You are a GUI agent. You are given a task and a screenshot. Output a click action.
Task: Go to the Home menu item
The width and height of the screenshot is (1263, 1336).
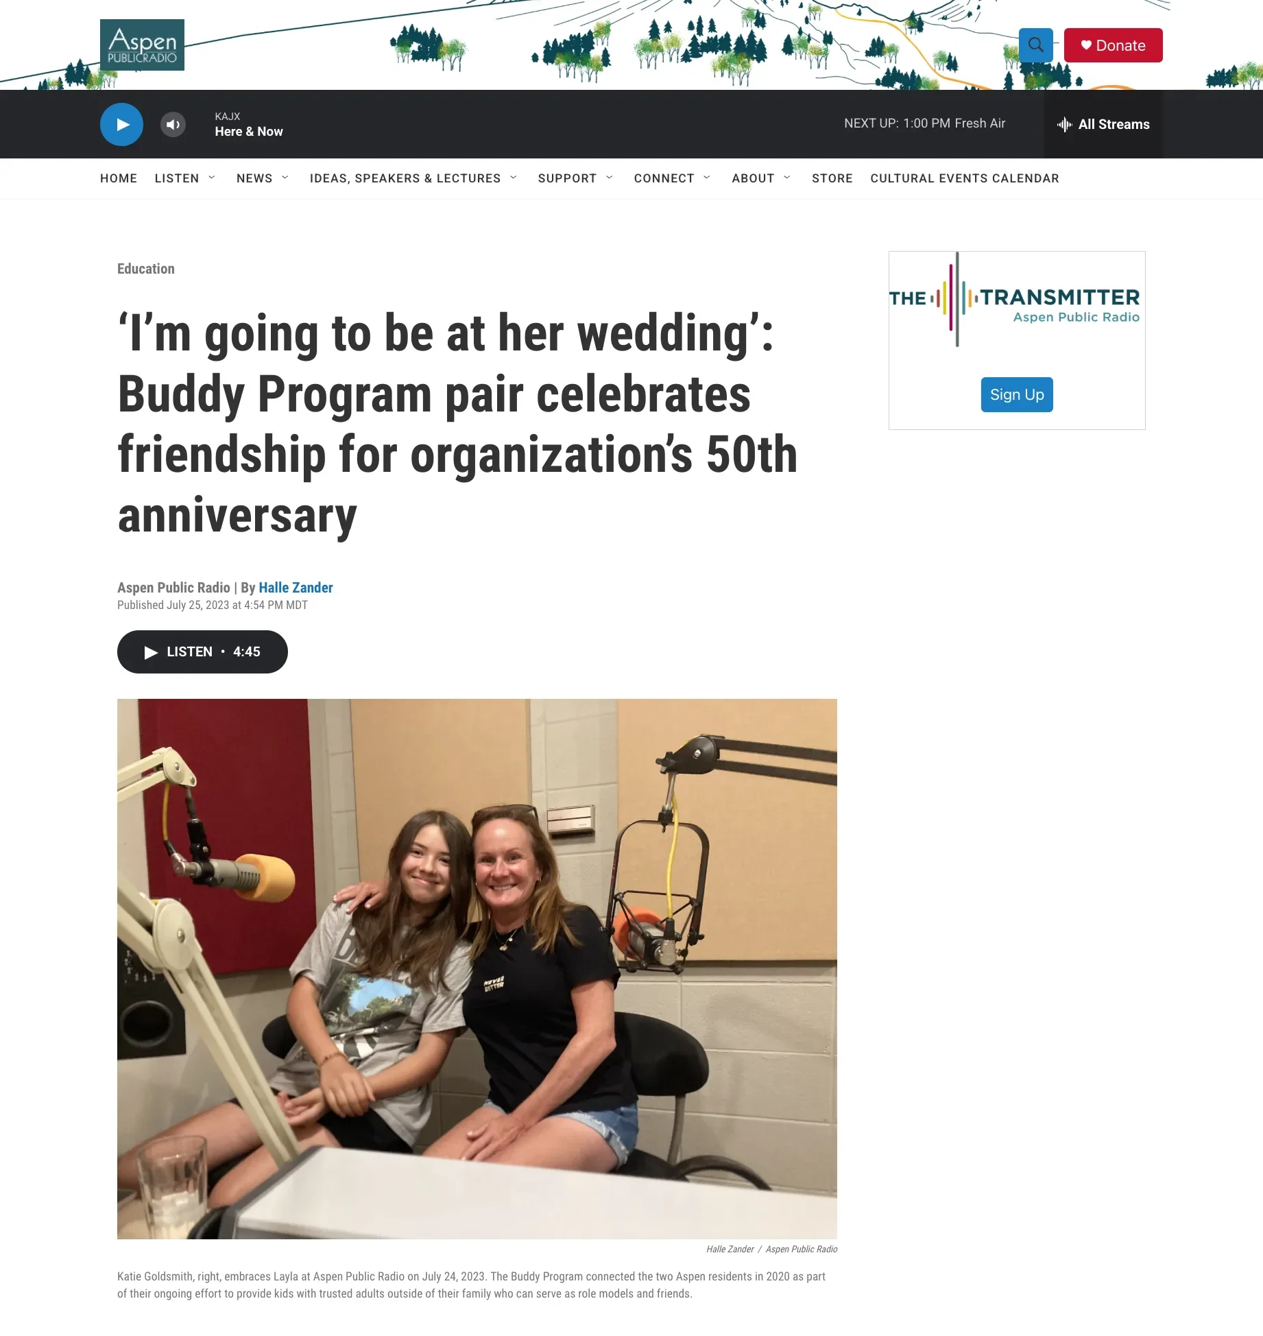(x=119, y=178)
